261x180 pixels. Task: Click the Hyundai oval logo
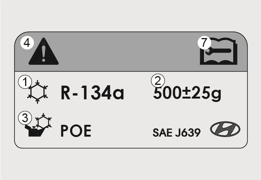(225, 129)
